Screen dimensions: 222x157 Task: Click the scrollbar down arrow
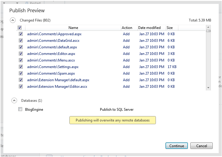[x=208, y=88]
